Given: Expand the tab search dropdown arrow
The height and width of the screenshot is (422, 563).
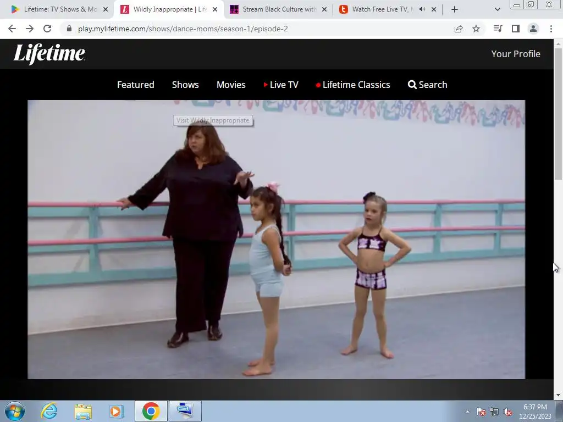Looking at the screenshot, I should pos(497,10).
